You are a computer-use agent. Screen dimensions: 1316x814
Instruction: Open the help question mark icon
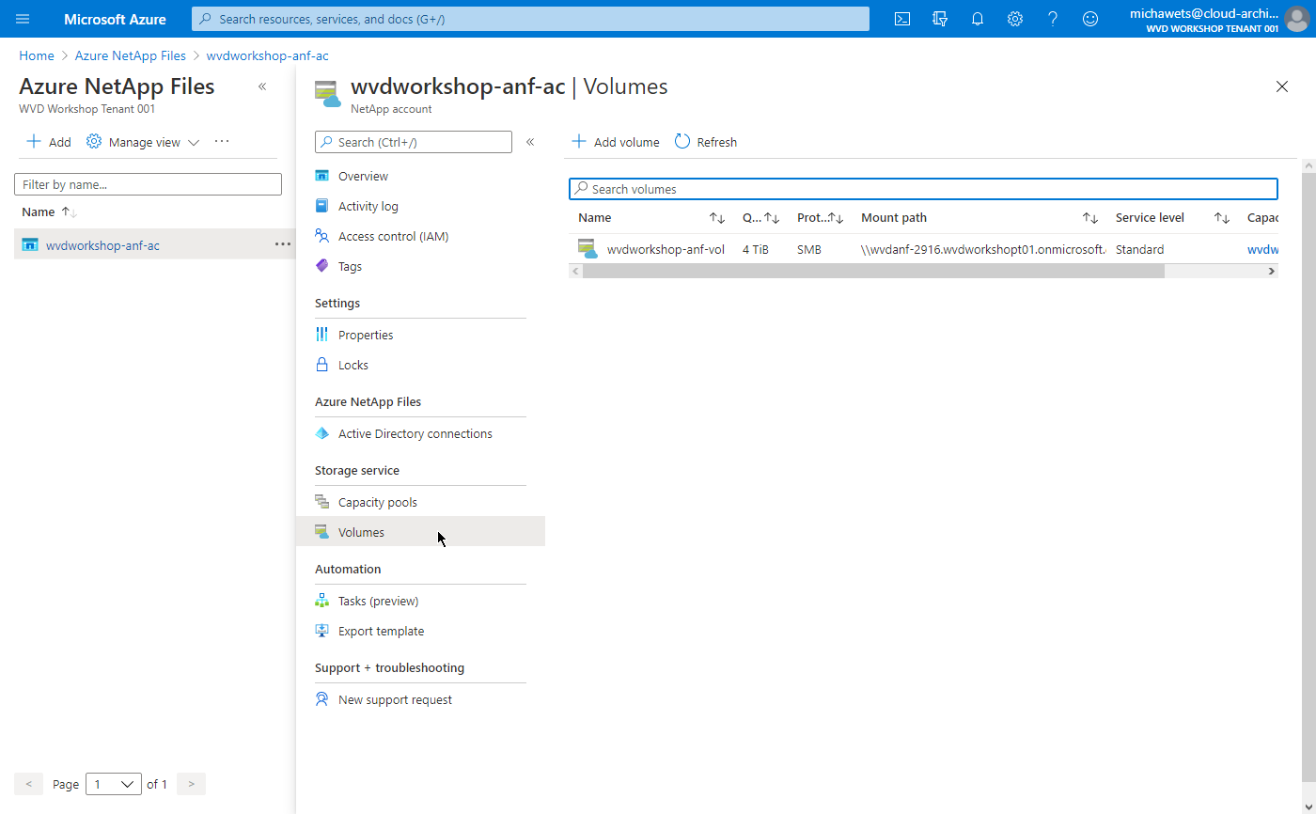[x=1053, y=19]
